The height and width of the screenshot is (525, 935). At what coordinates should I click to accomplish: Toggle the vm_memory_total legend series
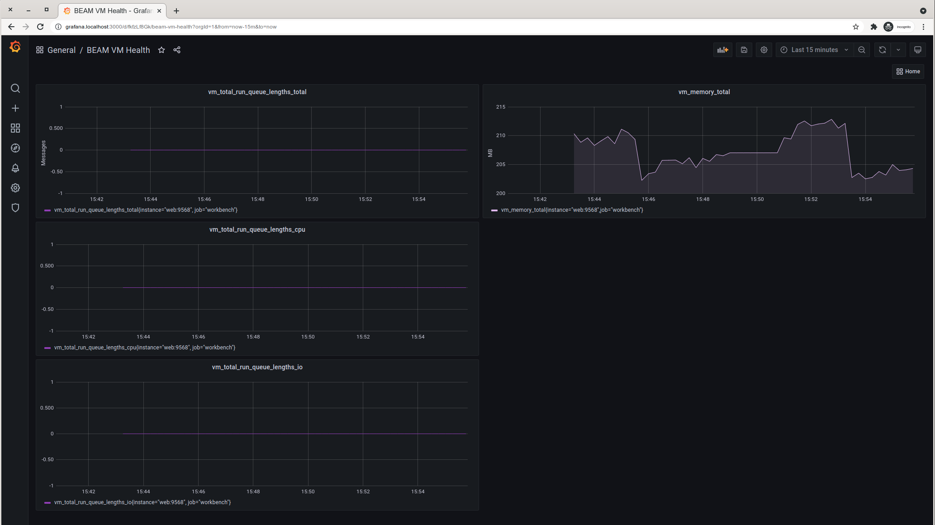(572, 210)
